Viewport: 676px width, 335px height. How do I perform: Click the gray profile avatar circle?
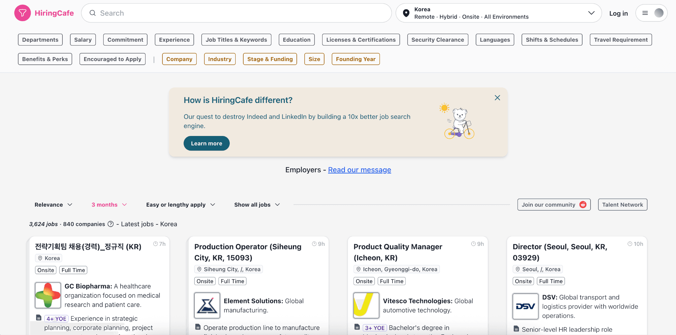(659, 13)
